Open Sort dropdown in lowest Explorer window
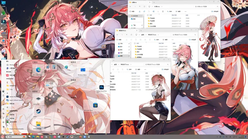This screenshot has width=248, height=139. (x=130, y=69)
